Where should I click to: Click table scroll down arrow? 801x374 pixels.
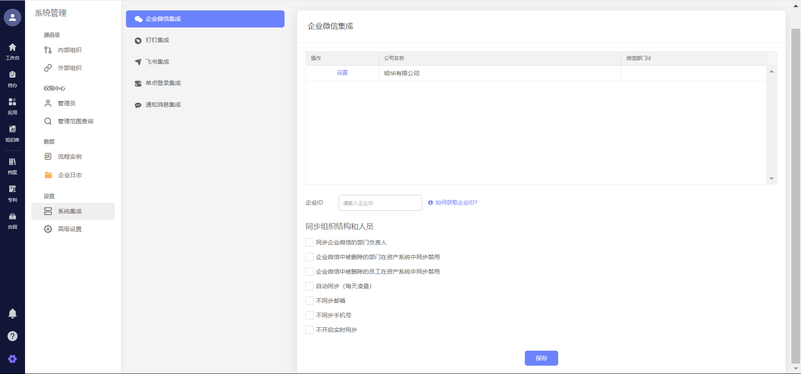point(771,179)
